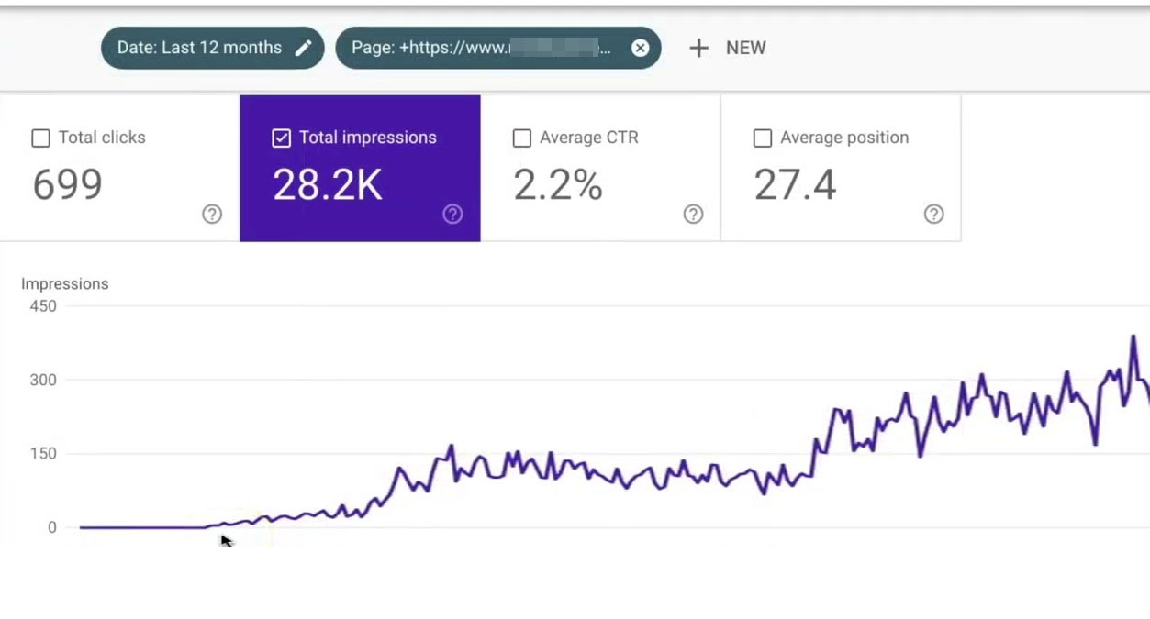Enable the Total clicks checkbox
1150x619 pixels.
coord(40,138)
